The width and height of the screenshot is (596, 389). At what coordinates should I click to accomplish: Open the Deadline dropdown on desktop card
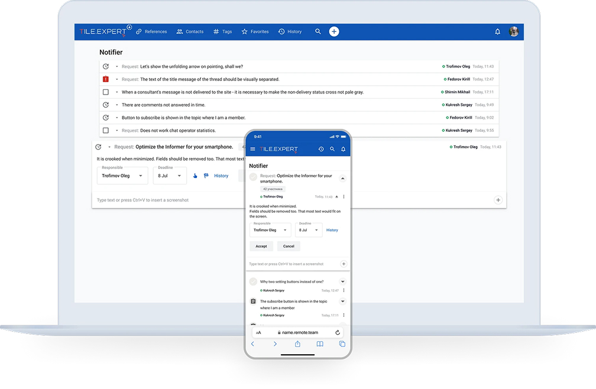coord(170,176)
